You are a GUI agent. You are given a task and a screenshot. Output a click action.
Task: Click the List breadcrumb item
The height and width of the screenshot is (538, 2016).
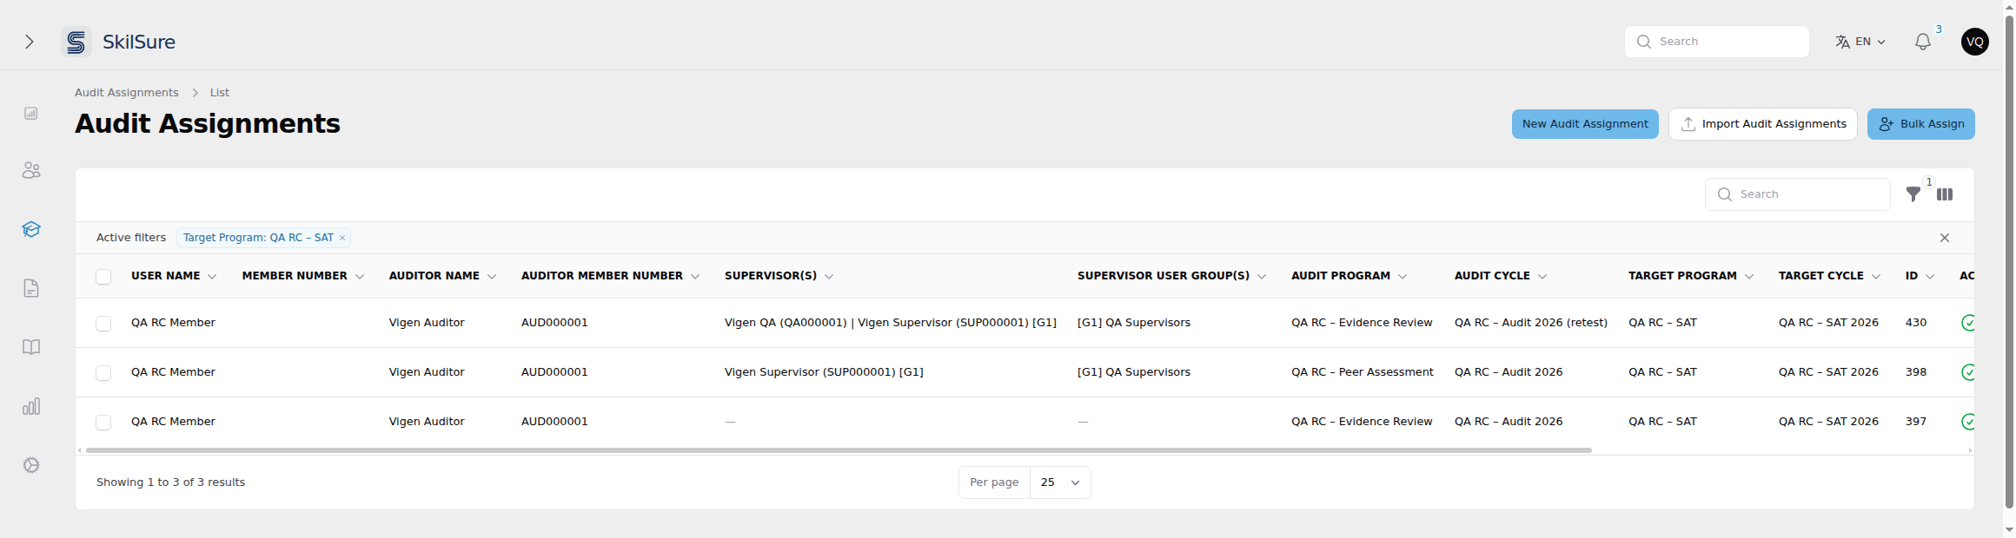220,93
